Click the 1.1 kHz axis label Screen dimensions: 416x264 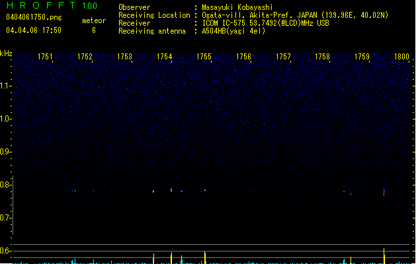click(5, 86)
